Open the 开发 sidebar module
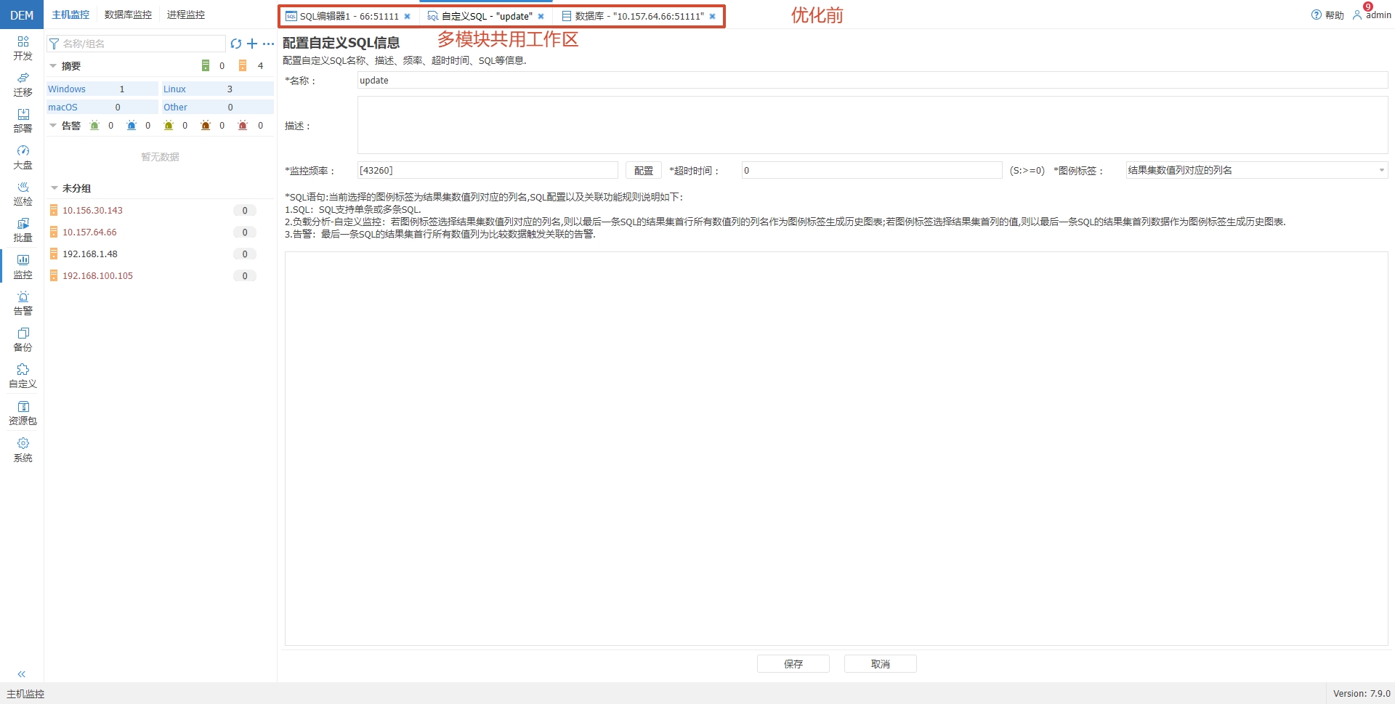 tap(23, 48)
